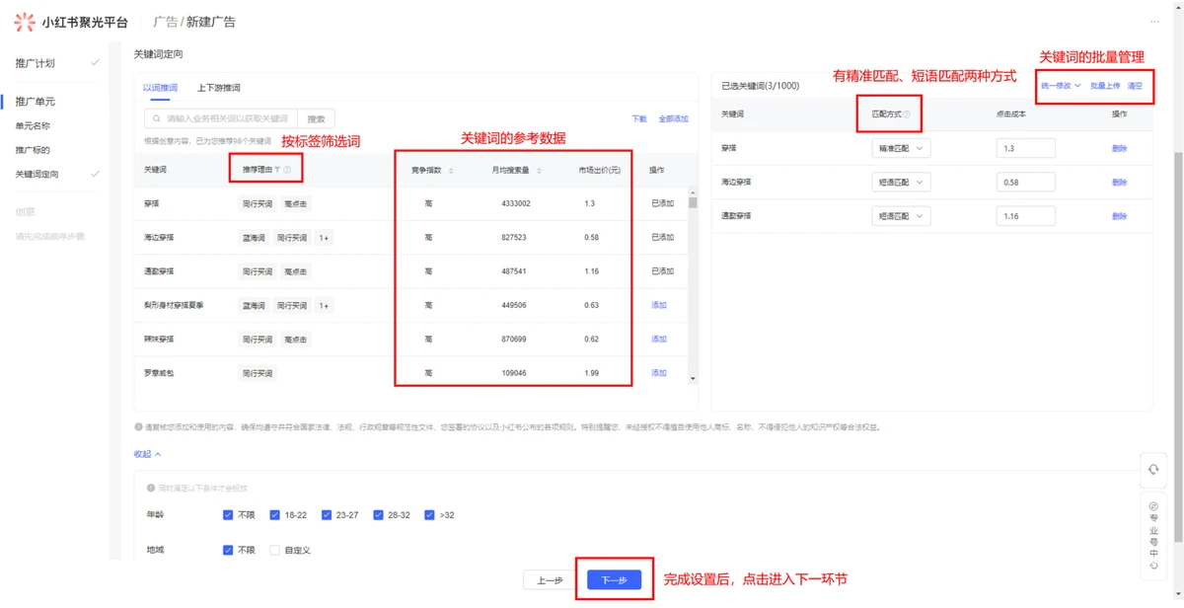This screenshot has width=1184, height=608.
Task: Collapse the section via 收起
Action: point(147,454)
